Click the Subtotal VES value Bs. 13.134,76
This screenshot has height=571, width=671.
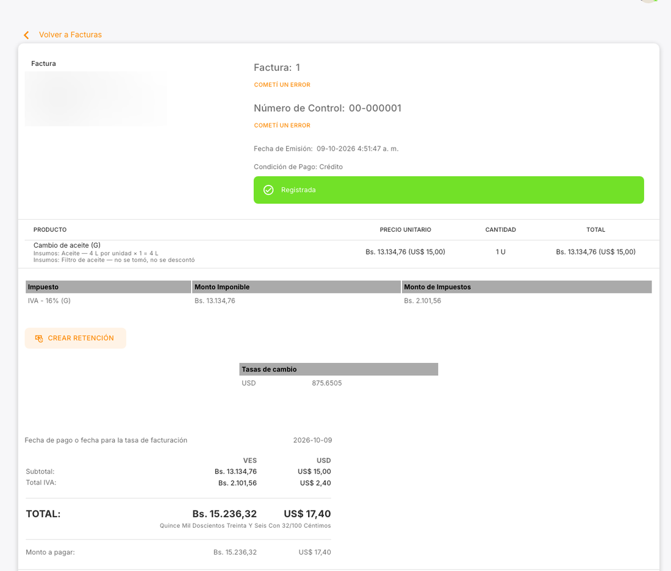(x=235, y=472)
